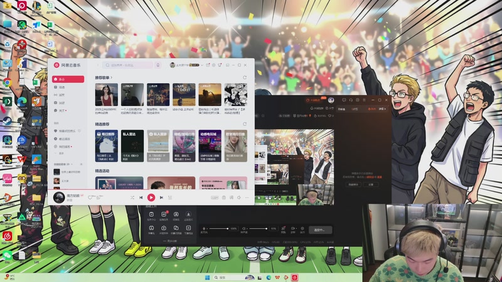This screenshot has width=502, height=282.
Task: Click the streaming tool icon with red badge
Action: click(164, 214)
